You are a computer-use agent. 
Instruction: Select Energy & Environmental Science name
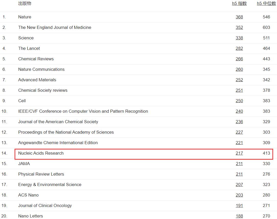pyautogui.click(x=50, y=185)
